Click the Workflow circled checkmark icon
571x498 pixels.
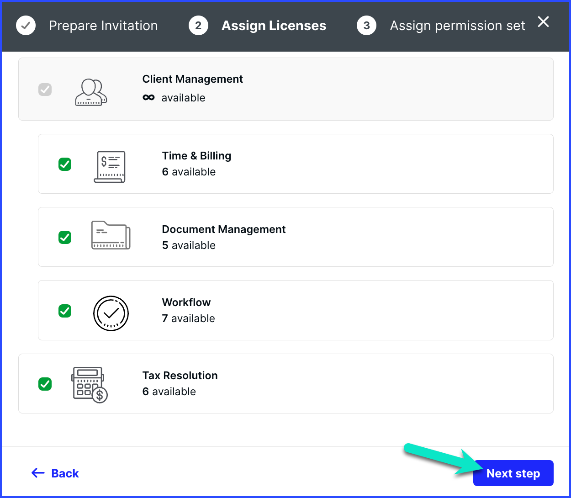point(111,313)
